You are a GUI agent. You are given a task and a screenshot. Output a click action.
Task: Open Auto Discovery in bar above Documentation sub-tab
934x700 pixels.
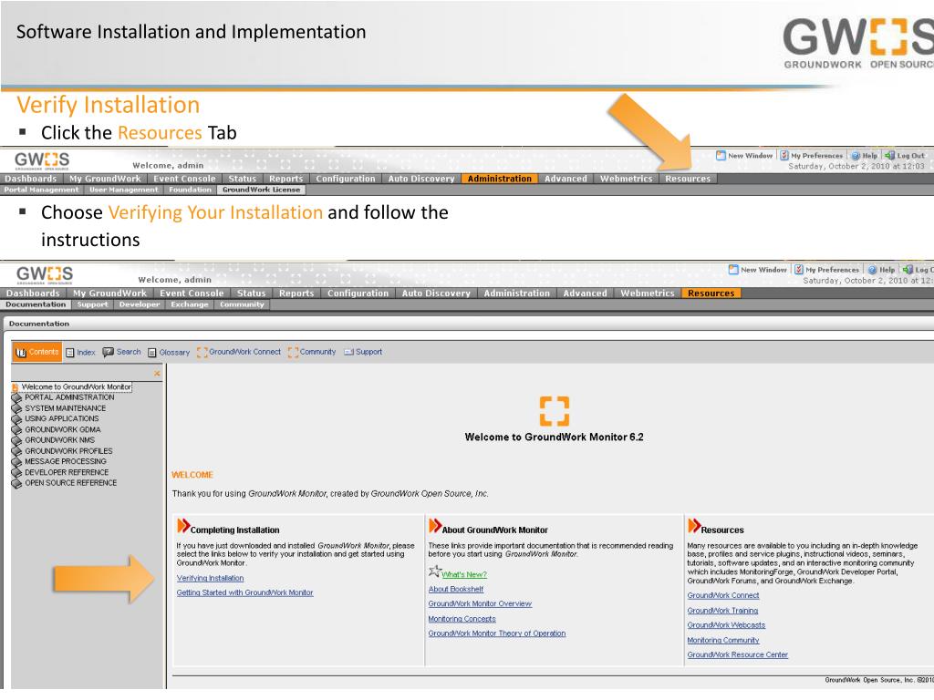436,293
